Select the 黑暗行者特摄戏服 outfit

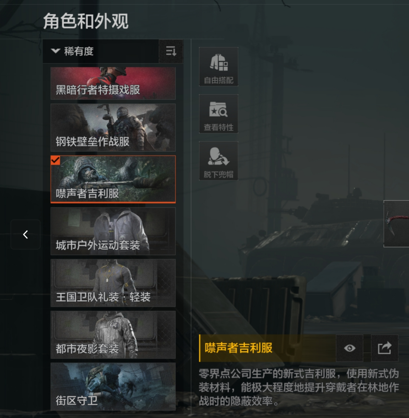point(113,83)
